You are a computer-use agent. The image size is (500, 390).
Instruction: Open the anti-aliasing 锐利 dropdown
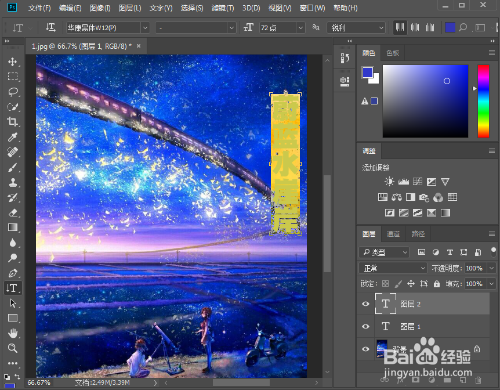[356, 28]
